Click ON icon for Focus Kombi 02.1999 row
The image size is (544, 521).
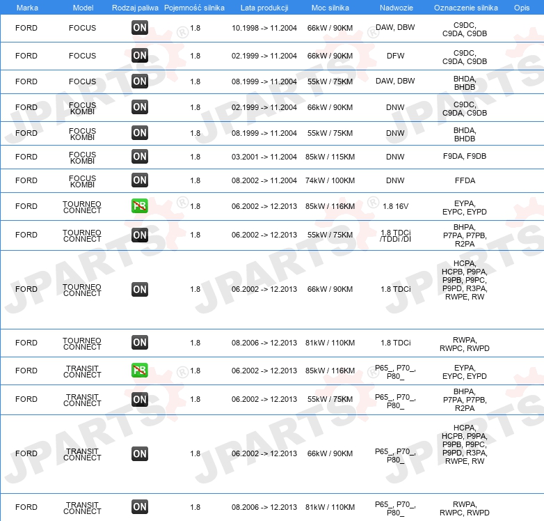point(140,107)
